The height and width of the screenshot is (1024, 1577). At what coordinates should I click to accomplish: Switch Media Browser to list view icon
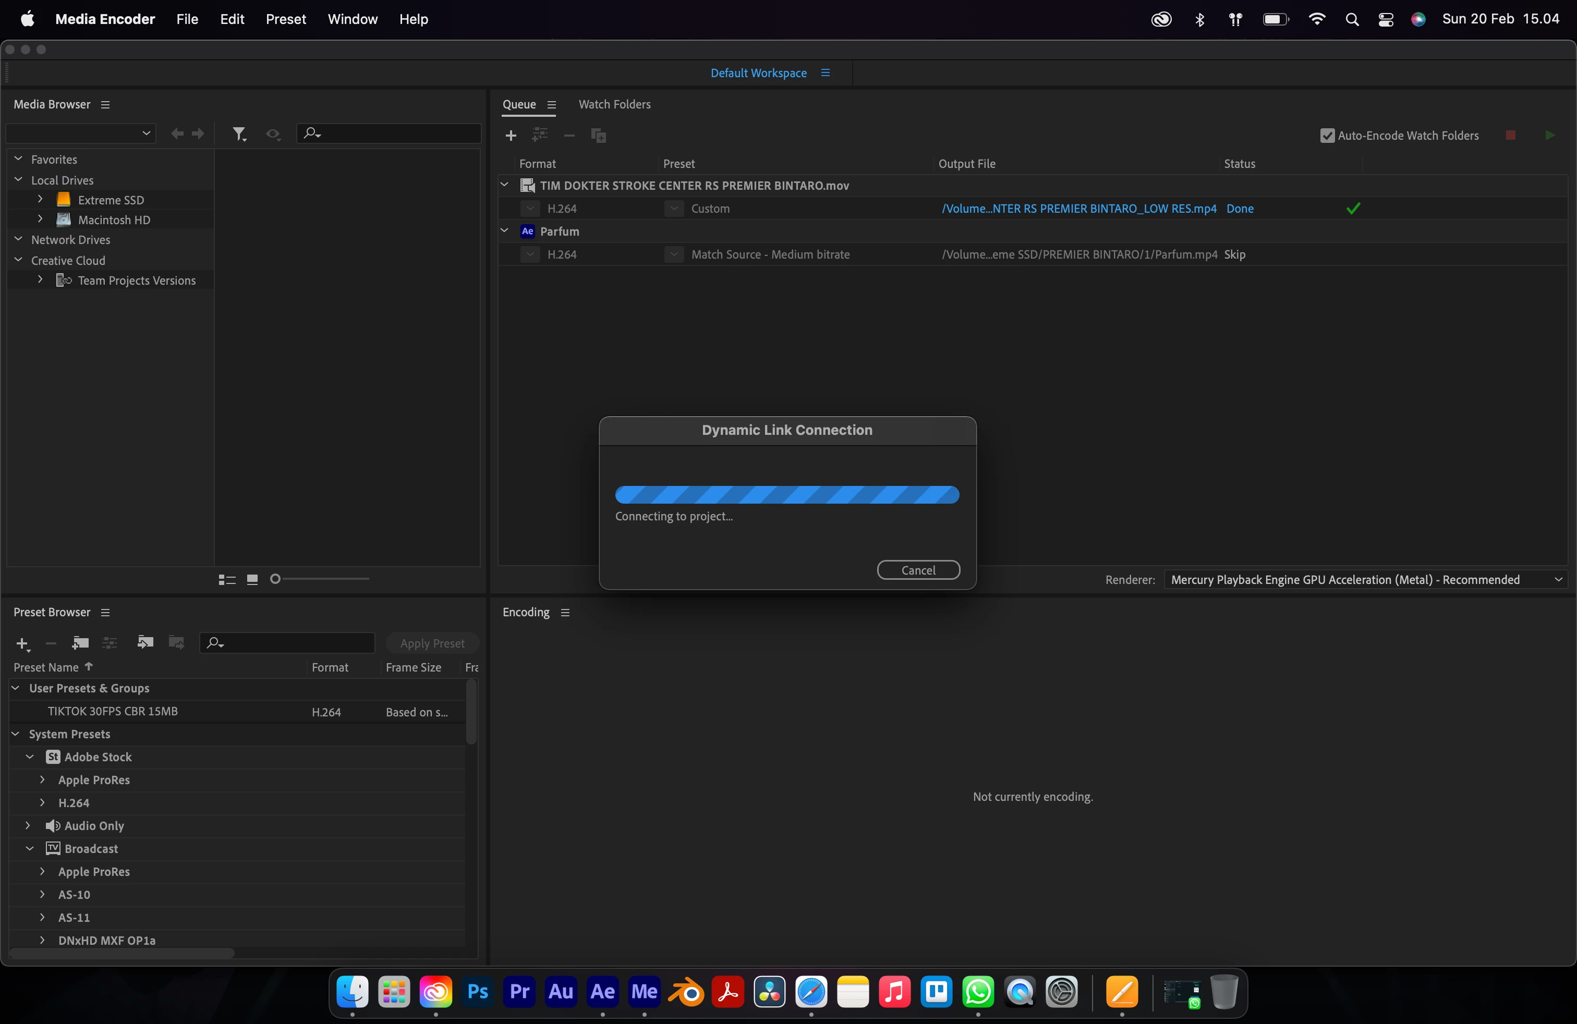227,580
